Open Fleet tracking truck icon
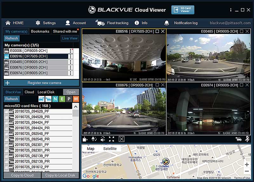 [100, 23]
